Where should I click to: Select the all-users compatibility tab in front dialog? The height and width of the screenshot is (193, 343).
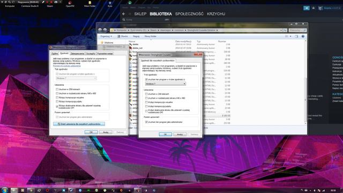pos(158,61)
